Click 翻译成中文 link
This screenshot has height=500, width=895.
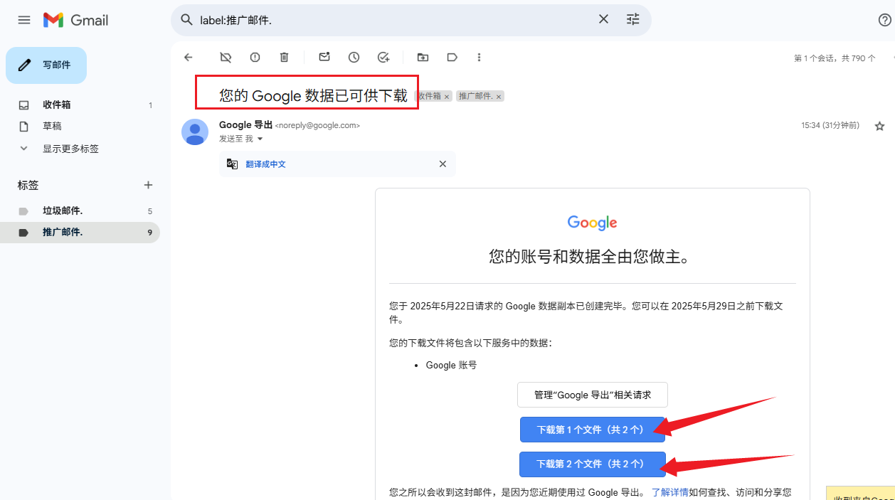[265, 164]
